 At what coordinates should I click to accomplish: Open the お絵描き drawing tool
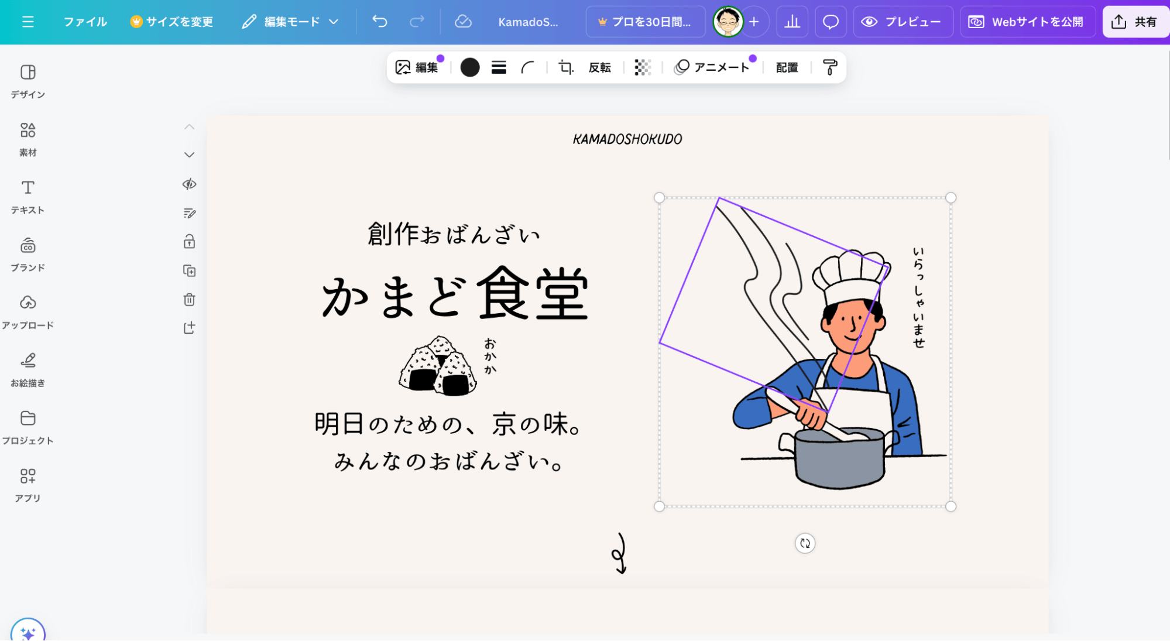(x=27, y=369)
